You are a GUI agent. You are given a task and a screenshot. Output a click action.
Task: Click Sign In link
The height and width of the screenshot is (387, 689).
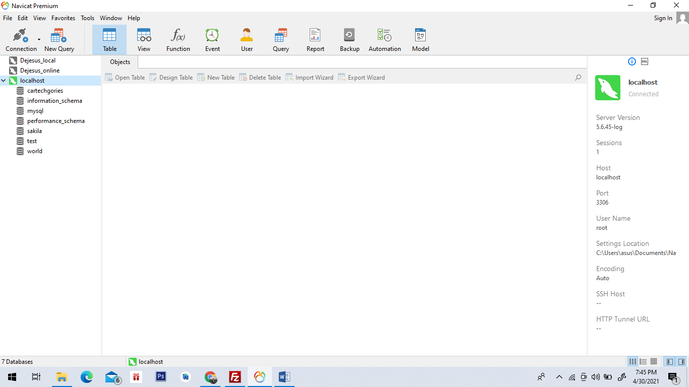point(663,18)
